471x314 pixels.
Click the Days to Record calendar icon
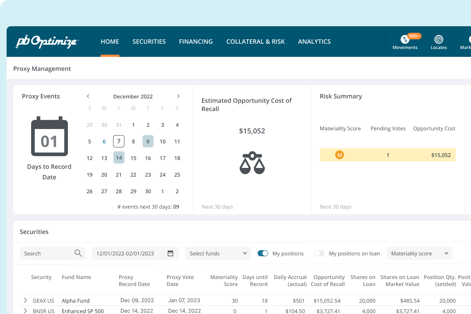(49, 136)
